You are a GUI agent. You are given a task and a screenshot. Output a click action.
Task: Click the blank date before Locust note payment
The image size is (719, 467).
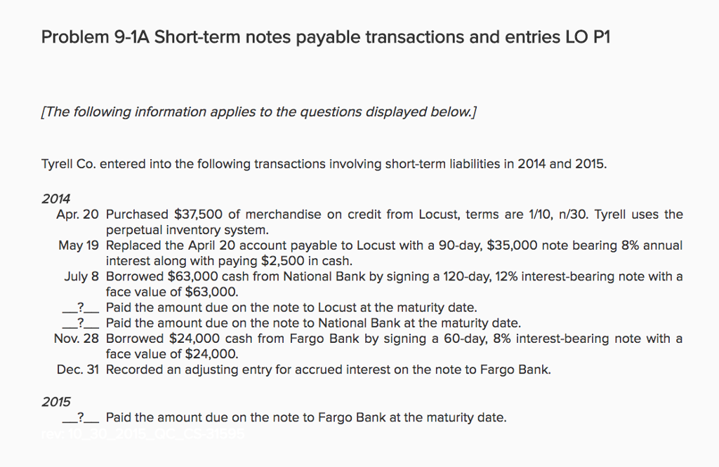point(81,308)
